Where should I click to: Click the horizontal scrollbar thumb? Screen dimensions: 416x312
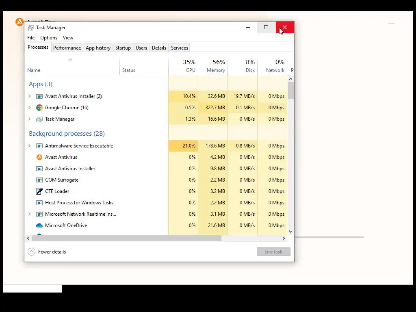127,238
